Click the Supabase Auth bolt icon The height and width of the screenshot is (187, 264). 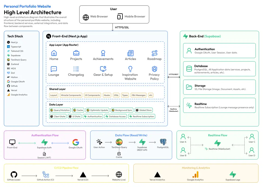(45, 142)
